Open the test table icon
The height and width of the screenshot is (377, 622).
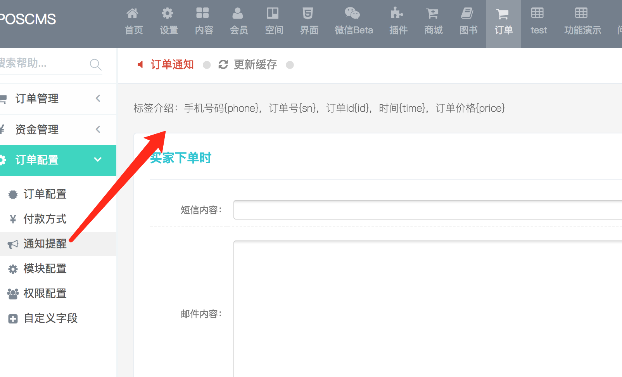coord(537,13)
